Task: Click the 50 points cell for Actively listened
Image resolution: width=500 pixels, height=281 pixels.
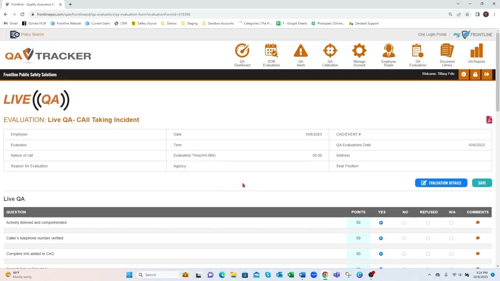Action: (x=358, y=222)
